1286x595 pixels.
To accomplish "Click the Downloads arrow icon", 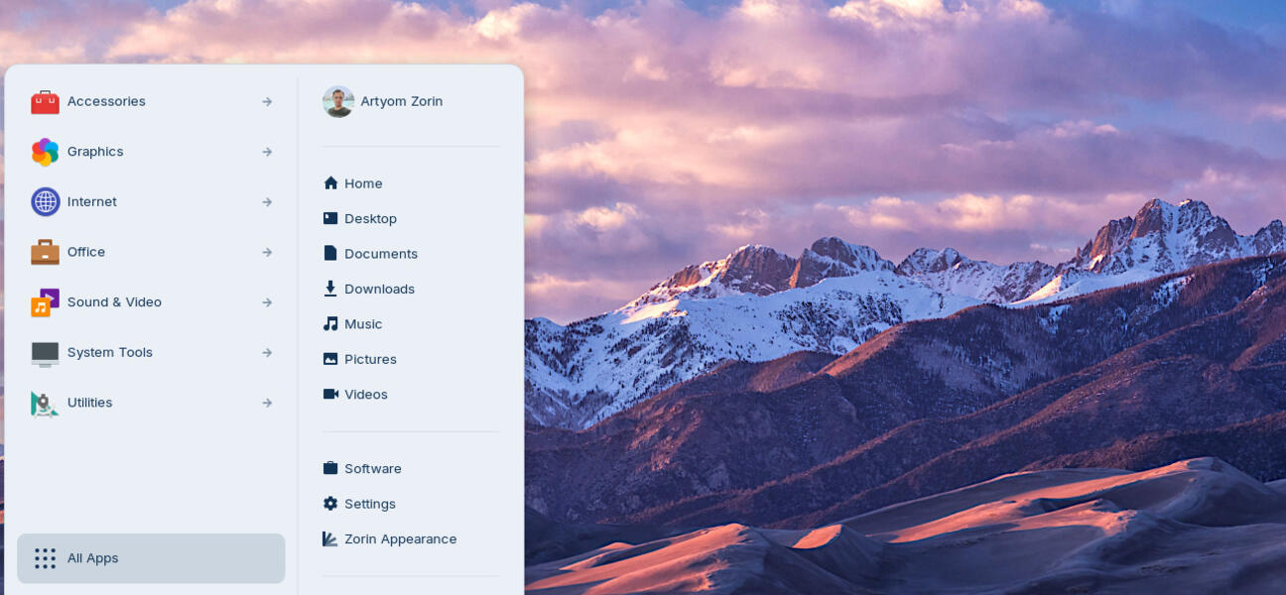I will 329,288.
